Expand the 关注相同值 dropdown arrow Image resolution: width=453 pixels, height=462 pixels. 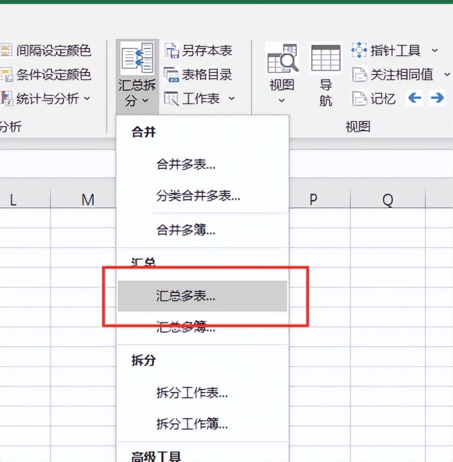coord(447,74)
